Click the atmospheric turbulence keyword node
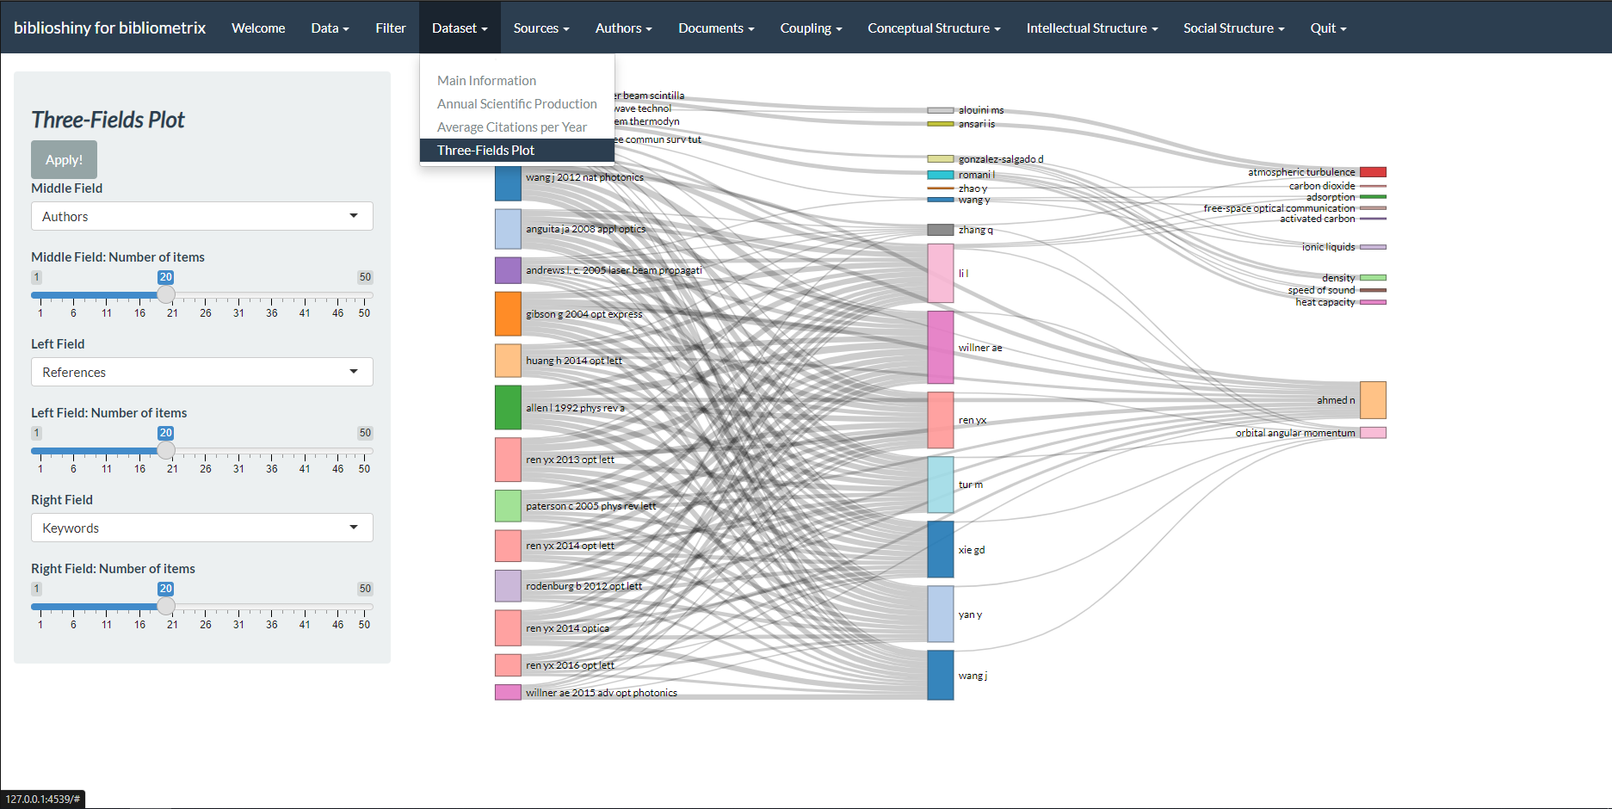This screenshot has width=1612, height=809. point(1373,172)
